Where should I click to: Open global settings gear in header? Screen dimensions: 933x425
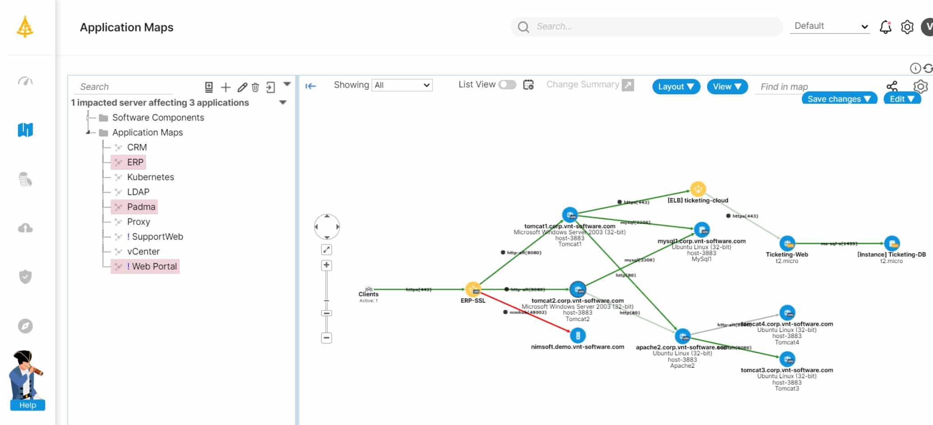907,27
